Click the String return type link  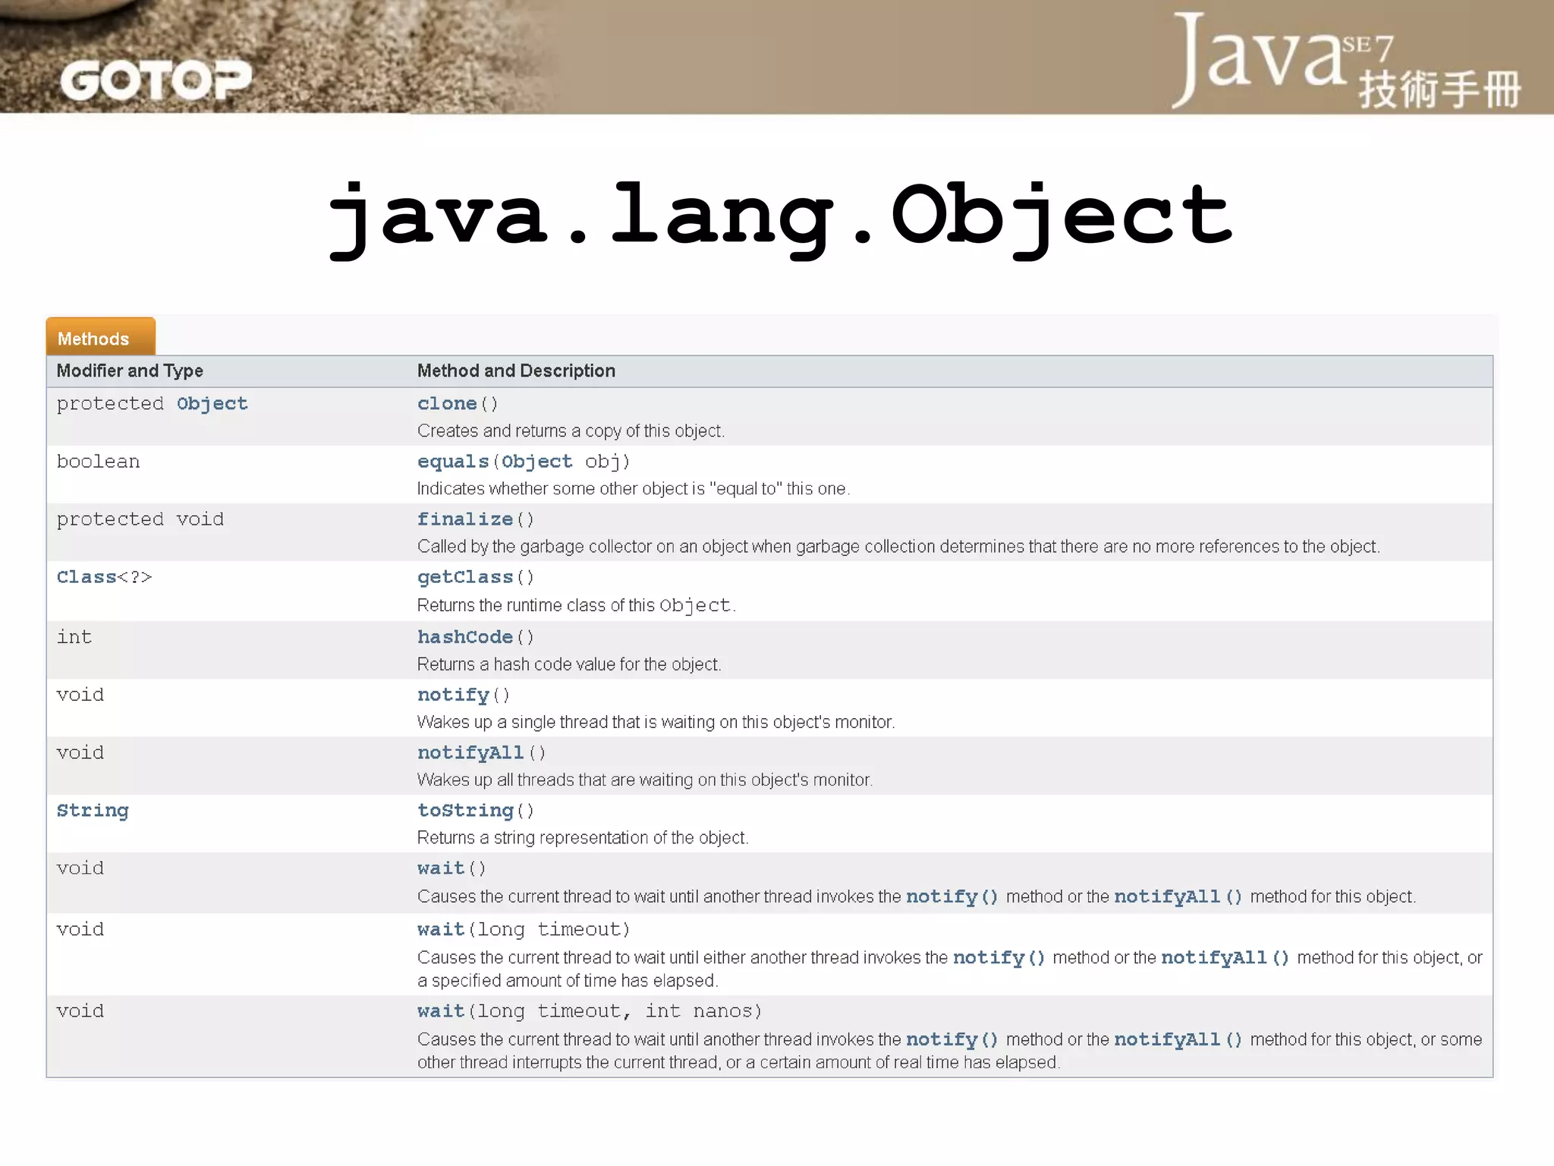[x=93, y=811]
